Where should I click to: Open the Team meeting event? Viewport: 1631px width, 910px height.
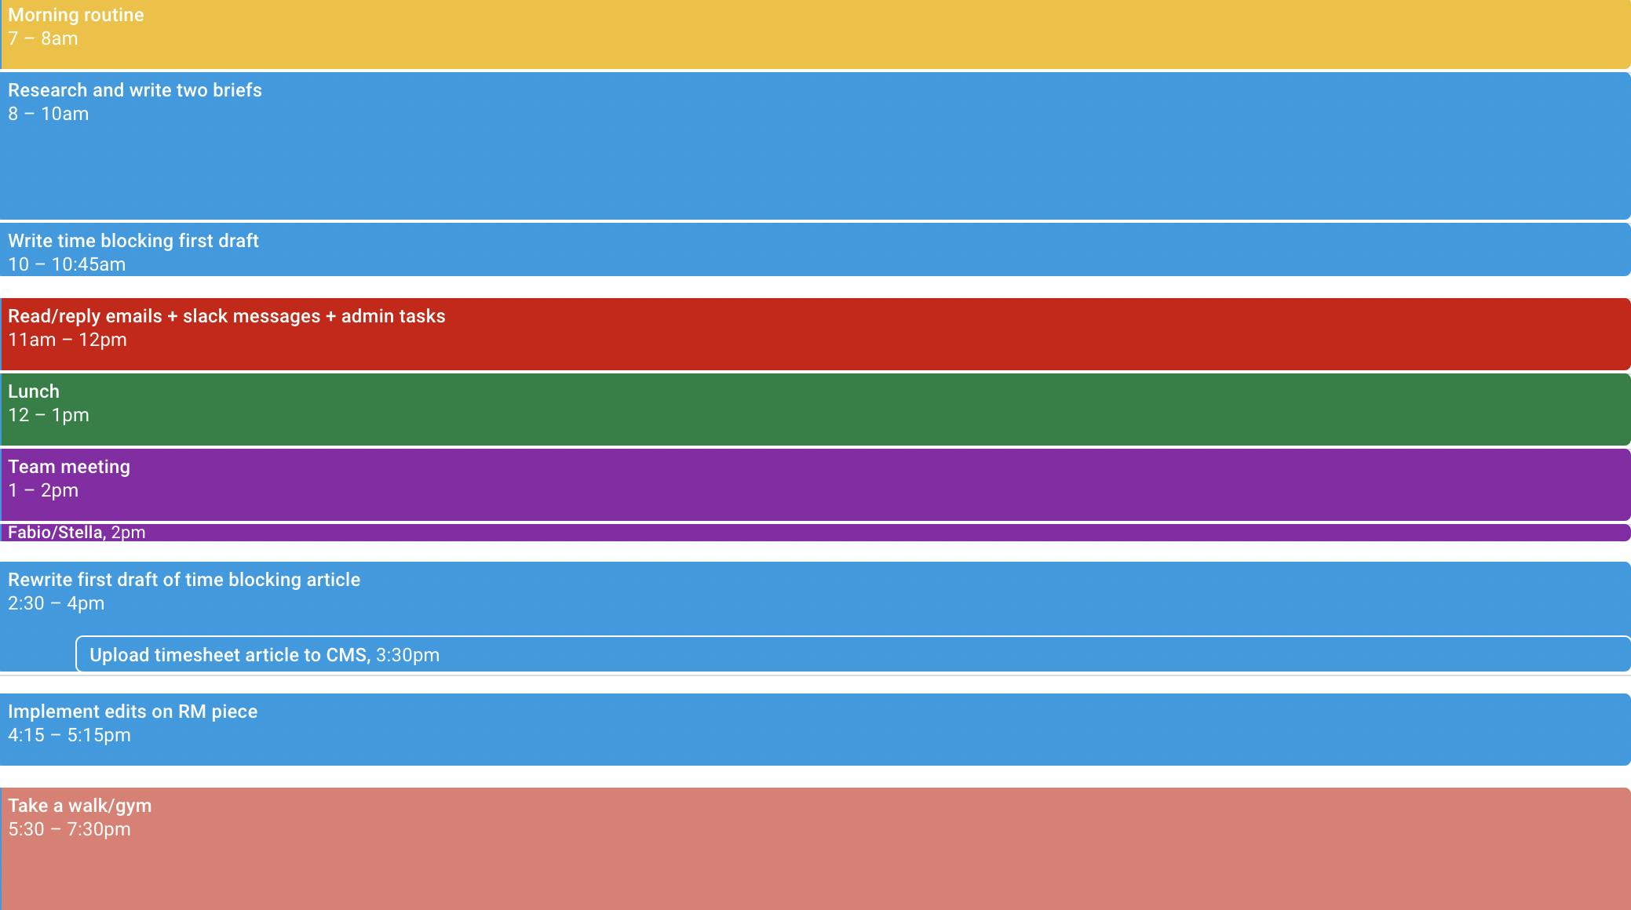point(815,485)
